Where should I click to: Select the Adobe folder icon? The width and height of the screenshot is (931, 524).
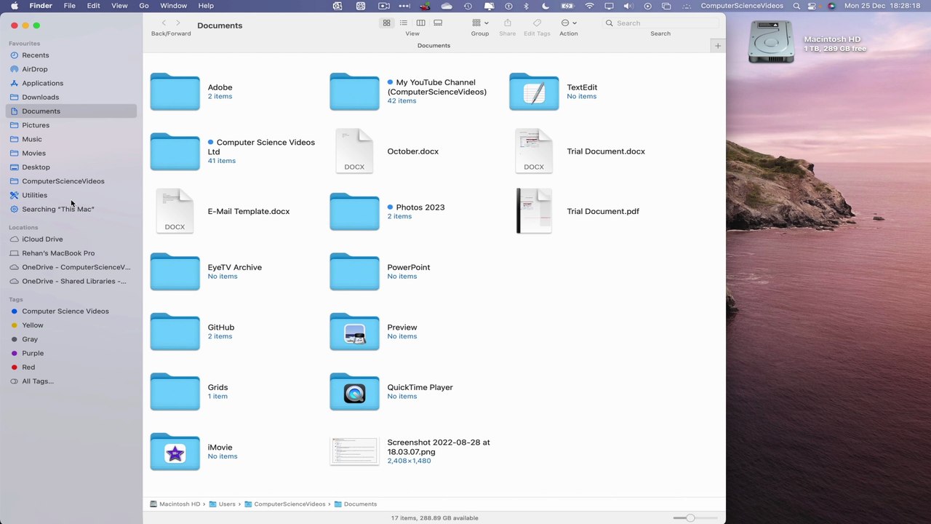coord(175,92)
